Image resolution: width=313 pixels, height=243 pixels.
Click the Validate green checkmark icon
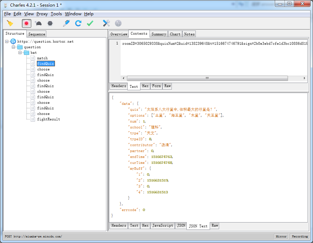coord(90,24)
